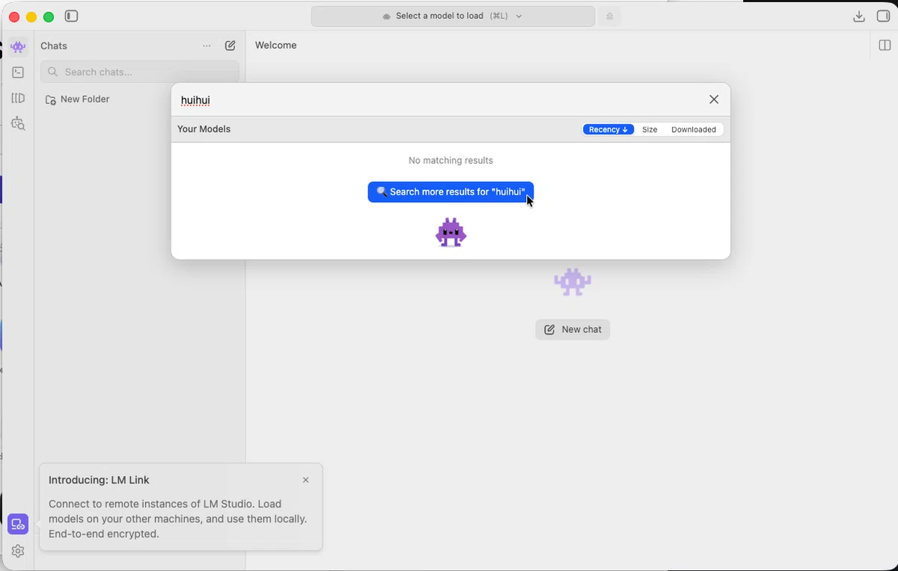Click the New chat button
Image resolution: width=898 pixels, height=571 pixels.
[x=572, y=329]
